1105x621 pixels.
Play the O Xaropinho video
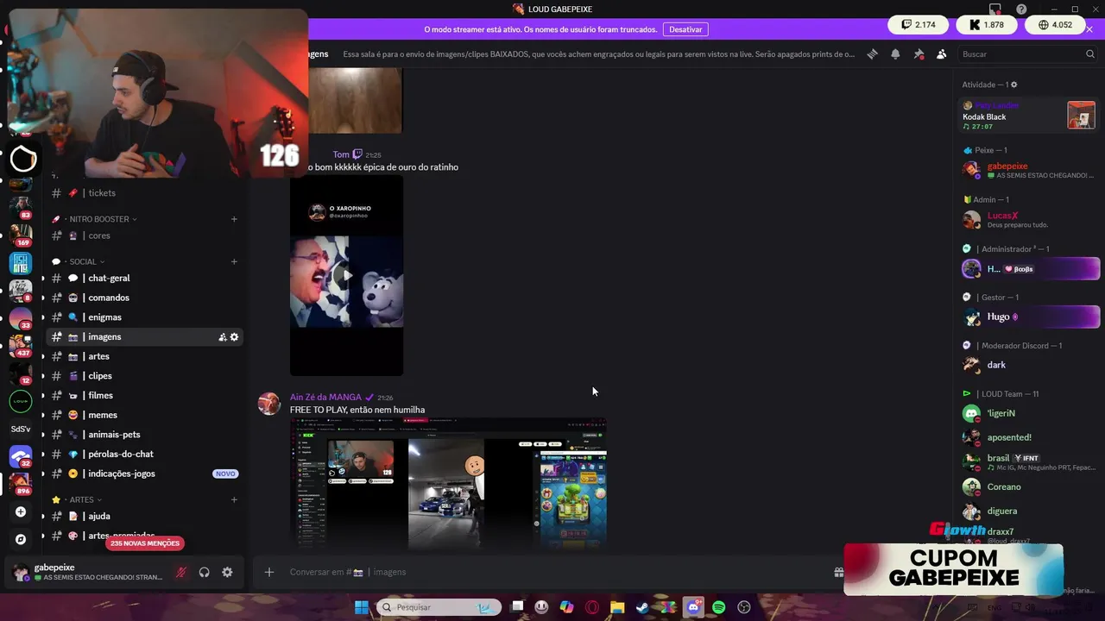(346, 276)
